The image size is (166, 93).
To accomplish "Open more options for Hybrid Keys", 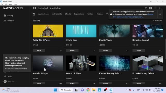I will click(x=94, y=50).
